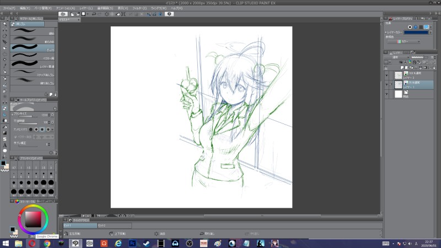Switch to quick access Set 2 tab

[x=114, y=225]
